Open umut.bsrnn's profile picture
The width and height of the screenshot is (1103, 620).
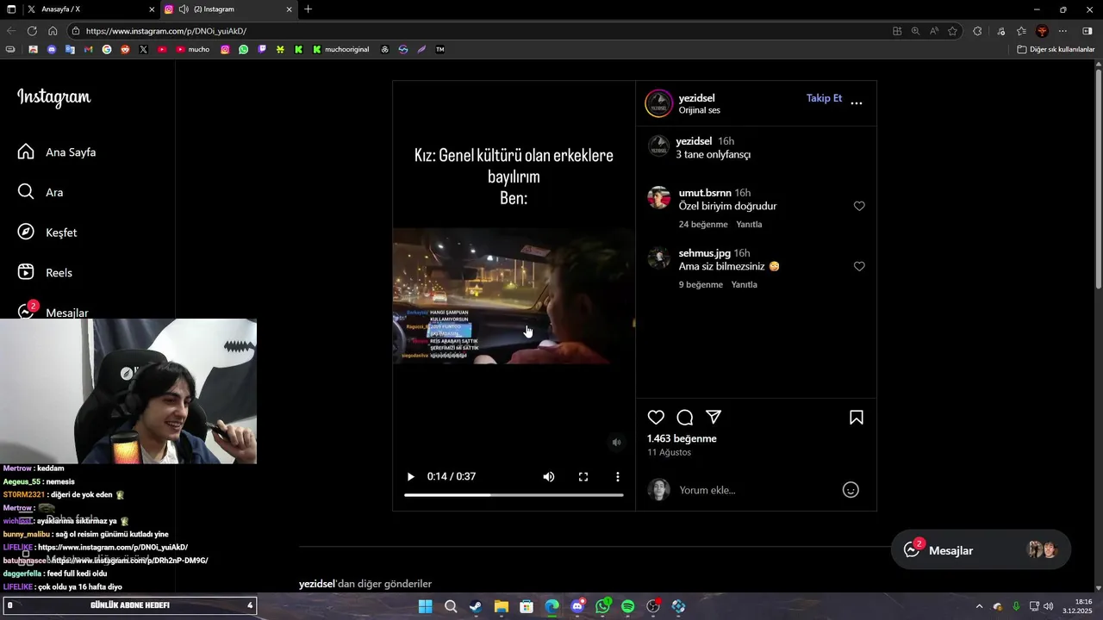pyautogui.click(x=659, y=198)
